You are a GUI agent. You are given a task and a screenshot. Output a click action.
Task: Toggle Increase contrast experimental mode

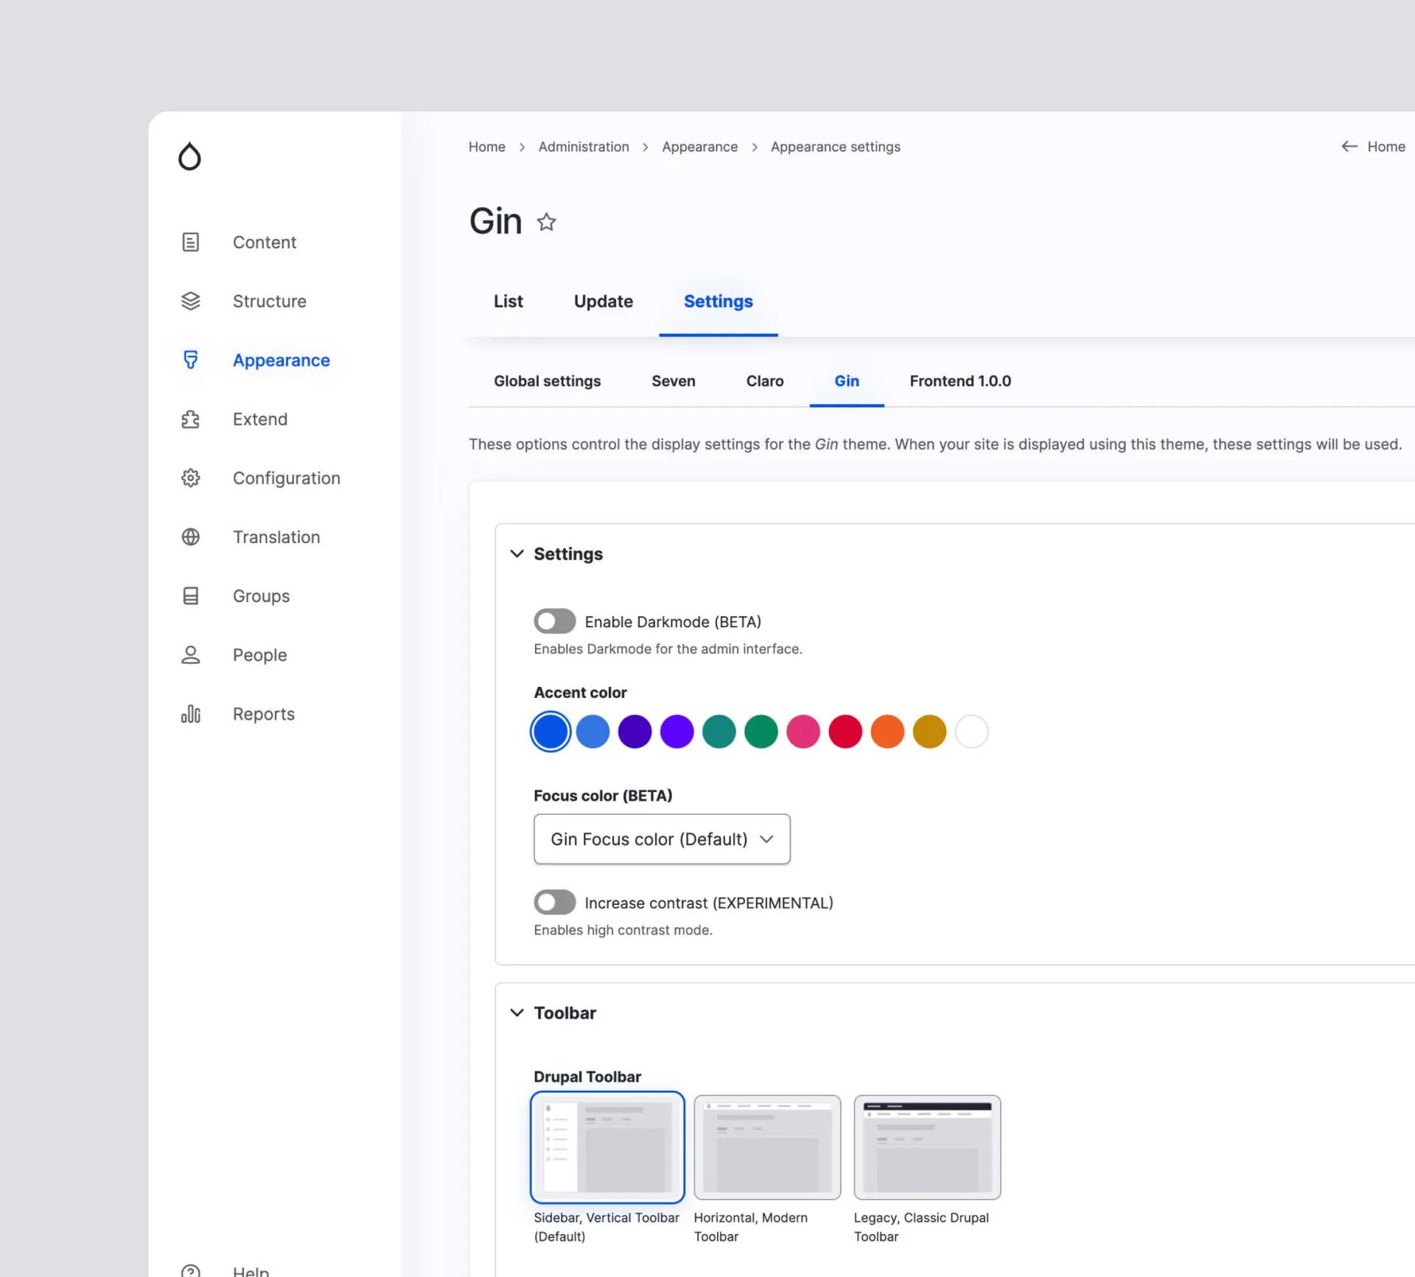[x=554, y=902]
